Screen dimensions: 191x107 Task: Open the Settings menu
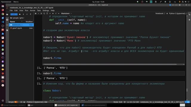[46, 11]
